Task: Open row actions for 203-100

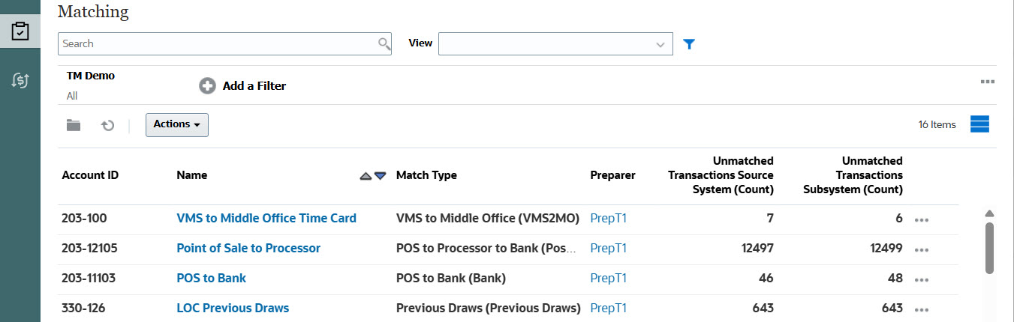Action: 922,220
